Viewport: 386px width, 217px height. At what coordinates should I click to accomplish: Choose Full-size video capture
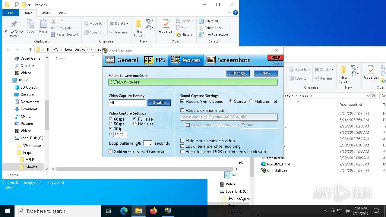click(x=135, y=119)
